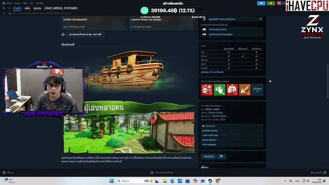Click the accessibility features icon
This screenshot has height=185, width=329.
(x=204, y=19)
